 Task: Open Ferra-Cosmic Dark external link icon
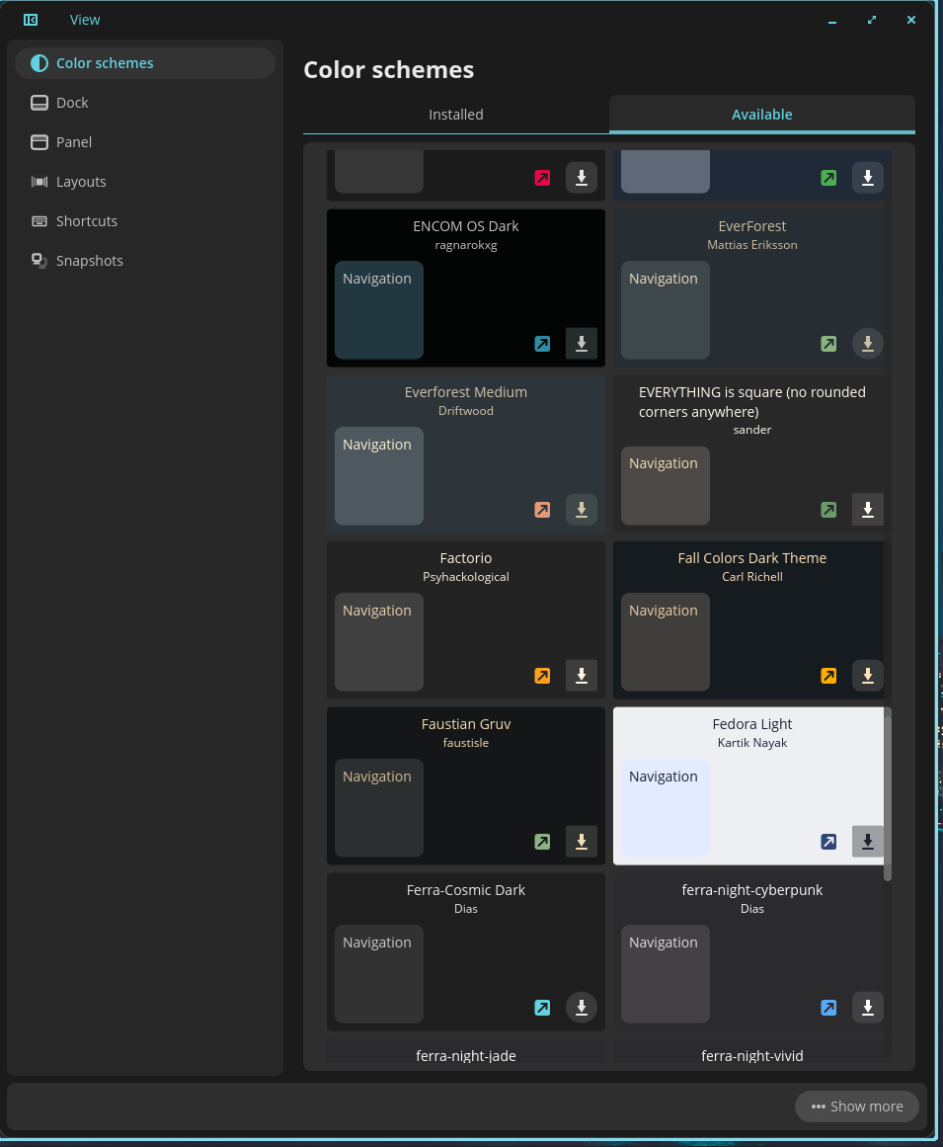click(x=542, y=1008)
